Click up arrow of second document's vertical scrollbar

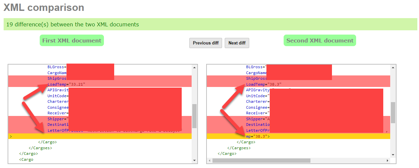393,68
